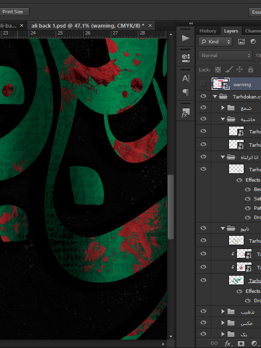Screen dimensions: 261x348
Task: Hide the Pattern overlay effect
Action: (x=247, y=208)
